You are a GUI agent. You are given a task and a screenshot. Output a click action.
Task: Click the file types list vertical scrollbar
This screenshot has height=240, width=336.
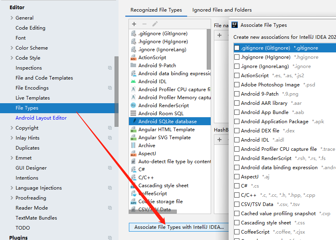pos(208,50)
